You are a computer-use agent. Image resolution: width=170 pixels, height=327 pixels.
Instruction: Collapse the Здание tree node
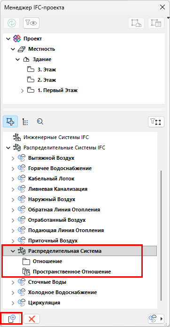(17, 60)
